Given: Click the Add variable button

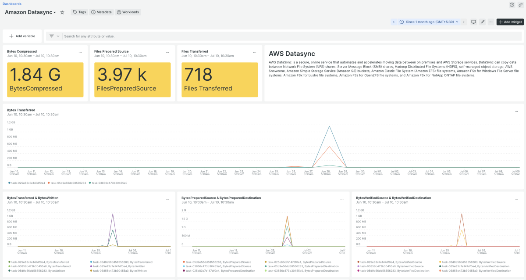Looking at the screenshot, I should (22, 36).
